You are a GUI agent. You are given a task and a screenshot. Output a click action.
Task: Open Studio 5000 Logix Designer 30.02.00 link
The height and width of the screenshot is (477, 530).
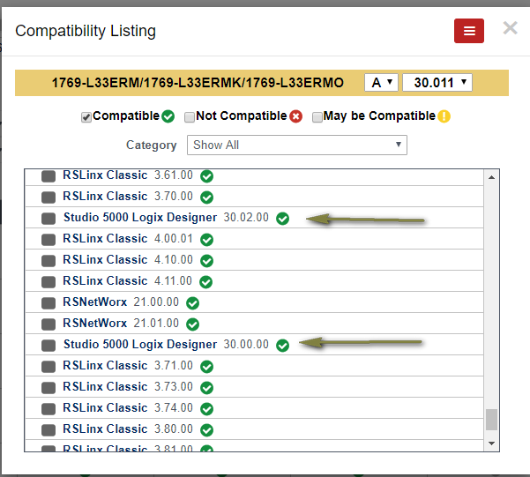pyautogui.click(x=140, y=218)
